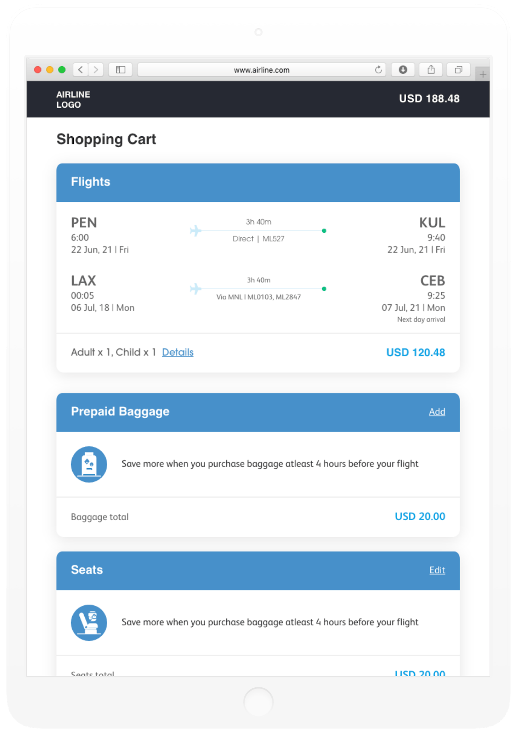Click the browser forward arrow button
This screenshot has height=735, width=515.
pyautogui.click(x=96, y=69)
